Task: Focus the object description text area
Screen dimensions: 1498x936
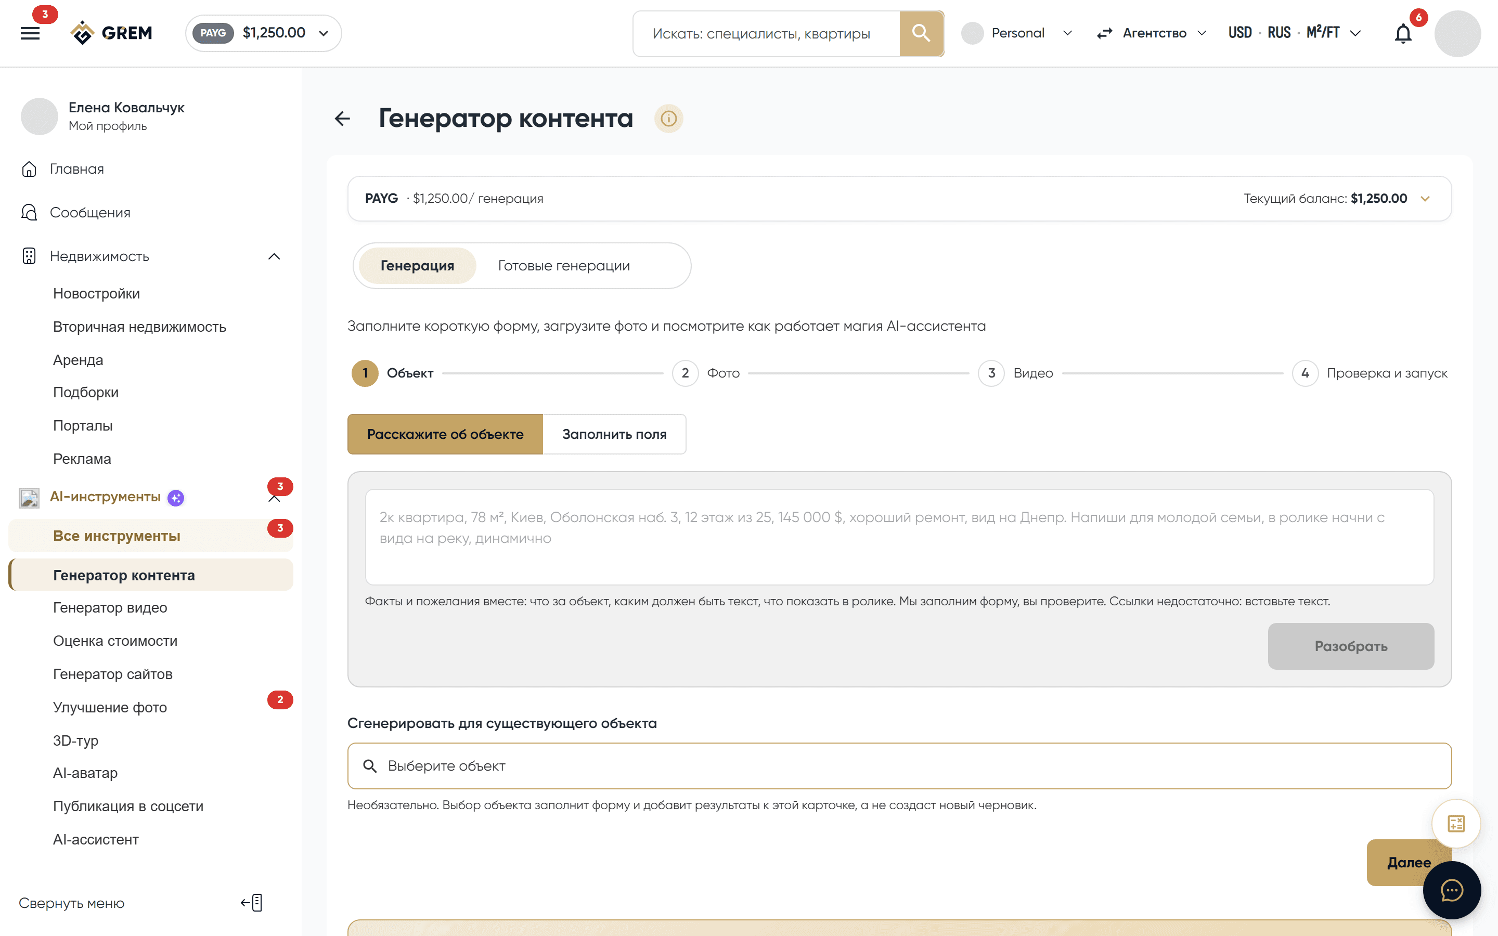Action: coord(899,537)
